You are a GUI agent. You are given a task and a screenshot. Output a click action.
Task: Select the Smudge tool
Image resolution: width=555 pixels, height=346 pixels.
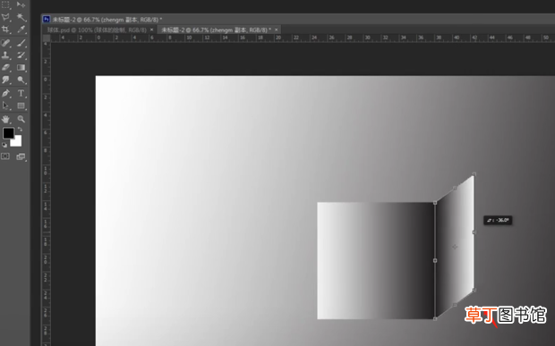coord(5,80)
